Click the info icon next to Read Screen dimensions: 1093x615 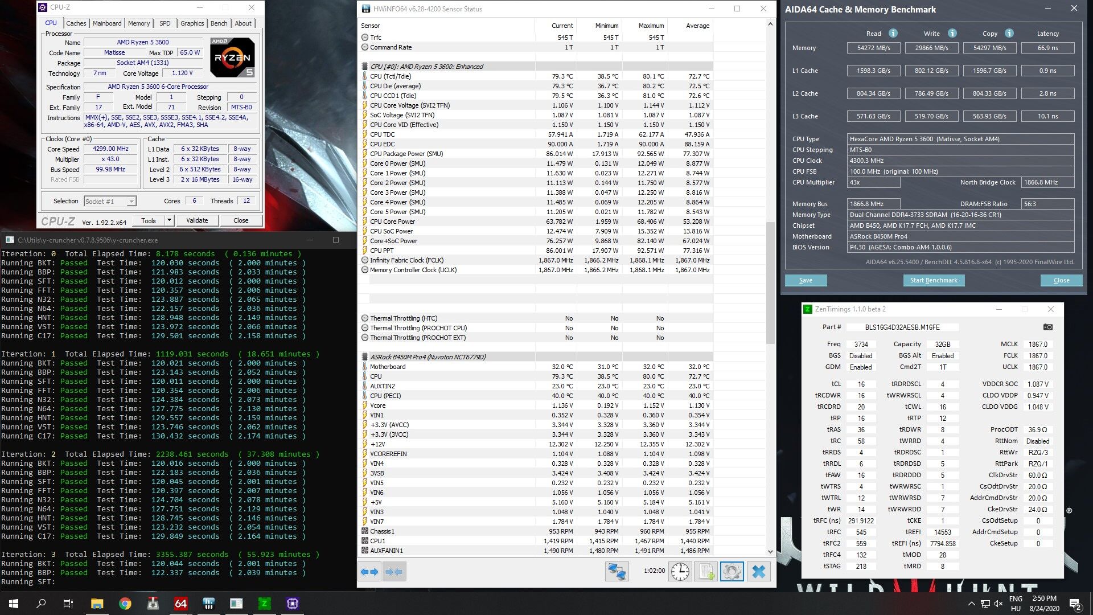tap(893, 33)
